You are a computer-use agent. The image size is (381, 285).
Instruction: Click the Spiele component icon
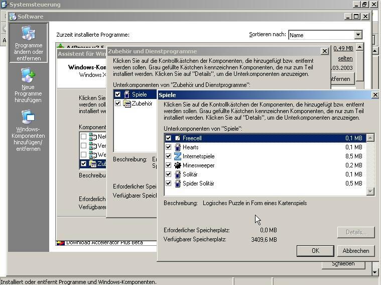coord(126,94)
